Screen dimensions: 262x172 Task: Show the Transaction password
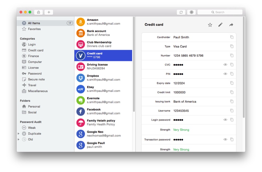pos(225,140)
